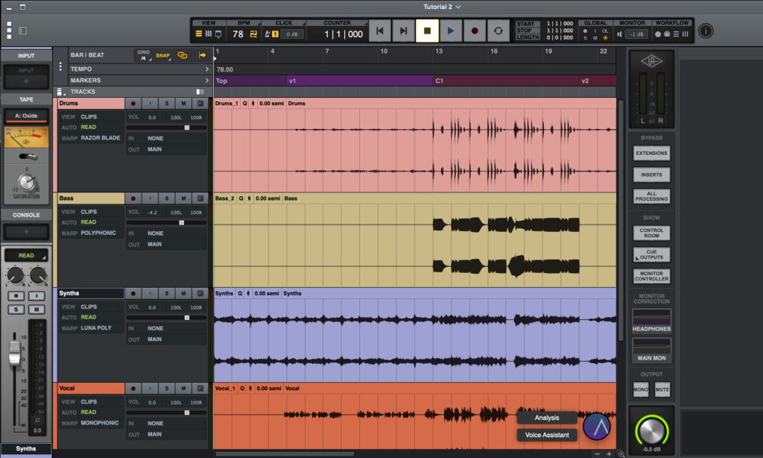Click the EXTENSIONS bypass button
This screenshot has height=458, width=763.
click(651, 153)
